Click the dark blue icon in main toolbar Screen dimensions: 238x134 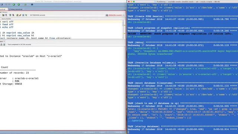pyautogui.click(x=32, y=4)
